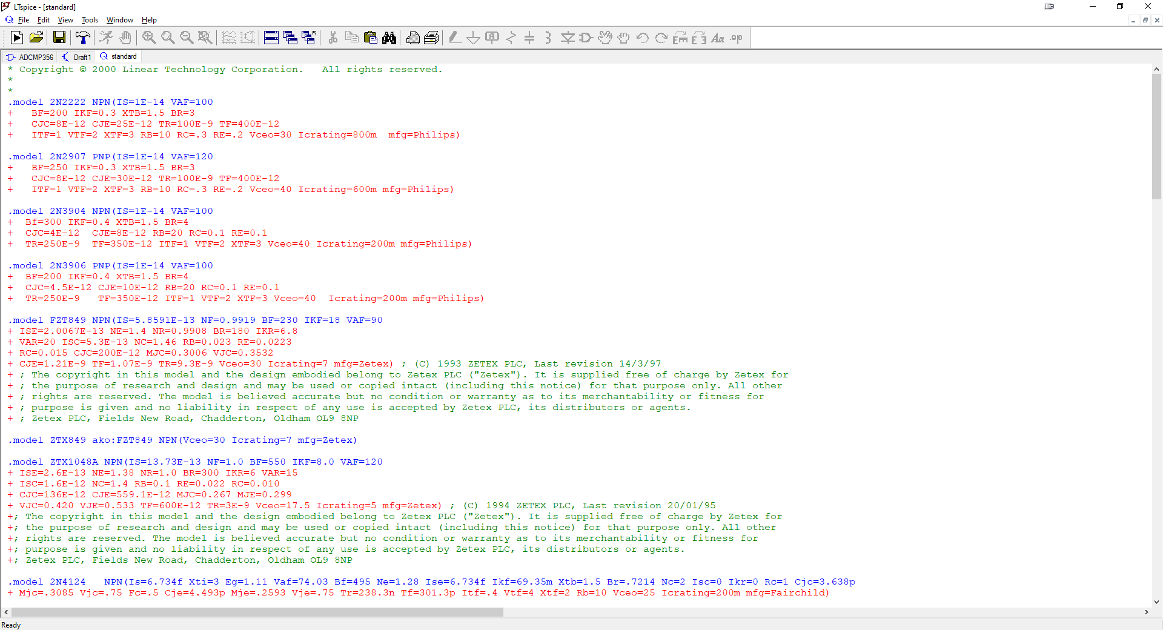Click the Rotate component icon

(x=680, y=38)
